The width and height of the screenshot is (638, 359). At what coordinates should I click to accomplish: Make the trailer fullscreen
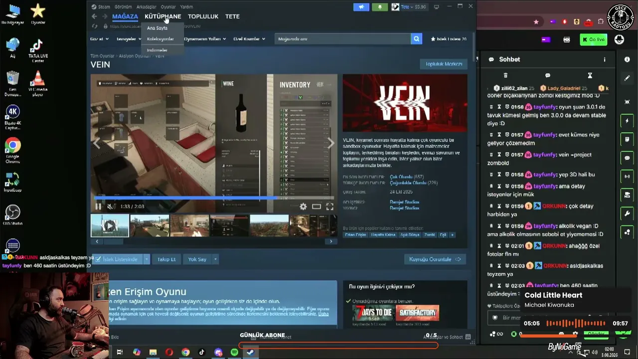329,206
